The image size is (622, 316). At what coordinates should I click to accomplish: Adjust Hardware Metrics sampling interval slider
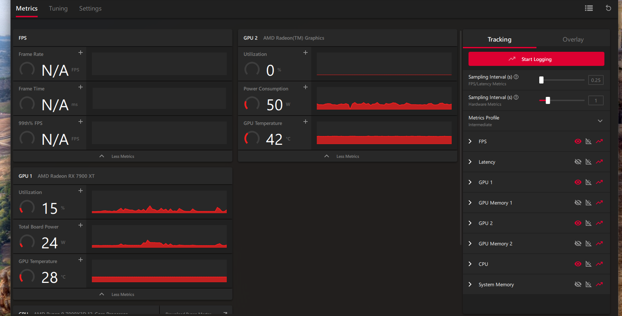[548, 100]
